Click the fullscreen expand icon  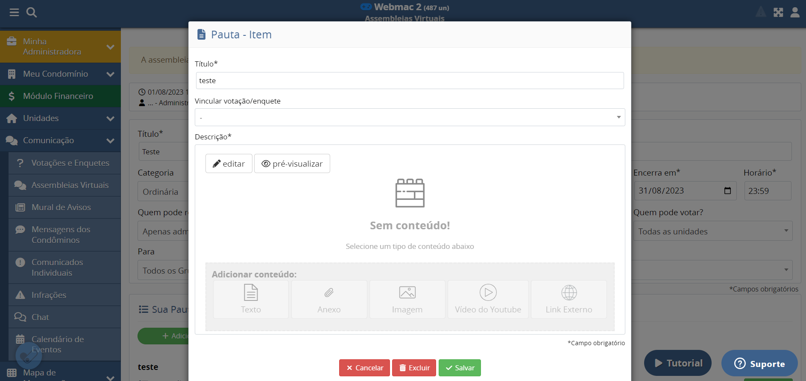click(778, 12)
